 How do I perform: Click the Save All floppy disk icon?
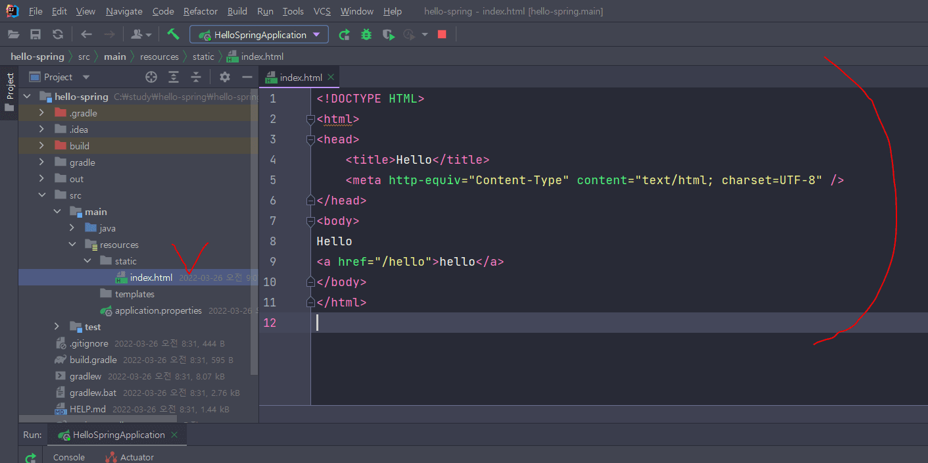tap(36, 34)
